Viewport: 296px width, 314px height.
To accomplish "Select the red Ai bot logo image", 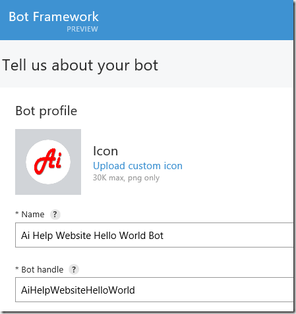I will pyautogui.click(x=48, y=162).
